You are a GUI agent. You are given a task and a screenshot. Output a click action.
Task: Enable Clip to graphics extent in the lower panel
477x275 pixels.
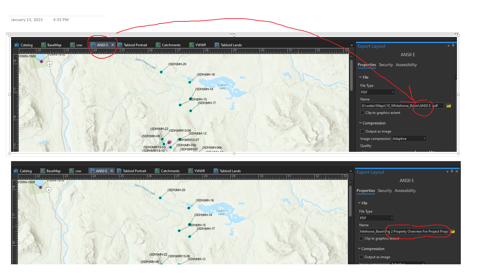coord(361,238)
